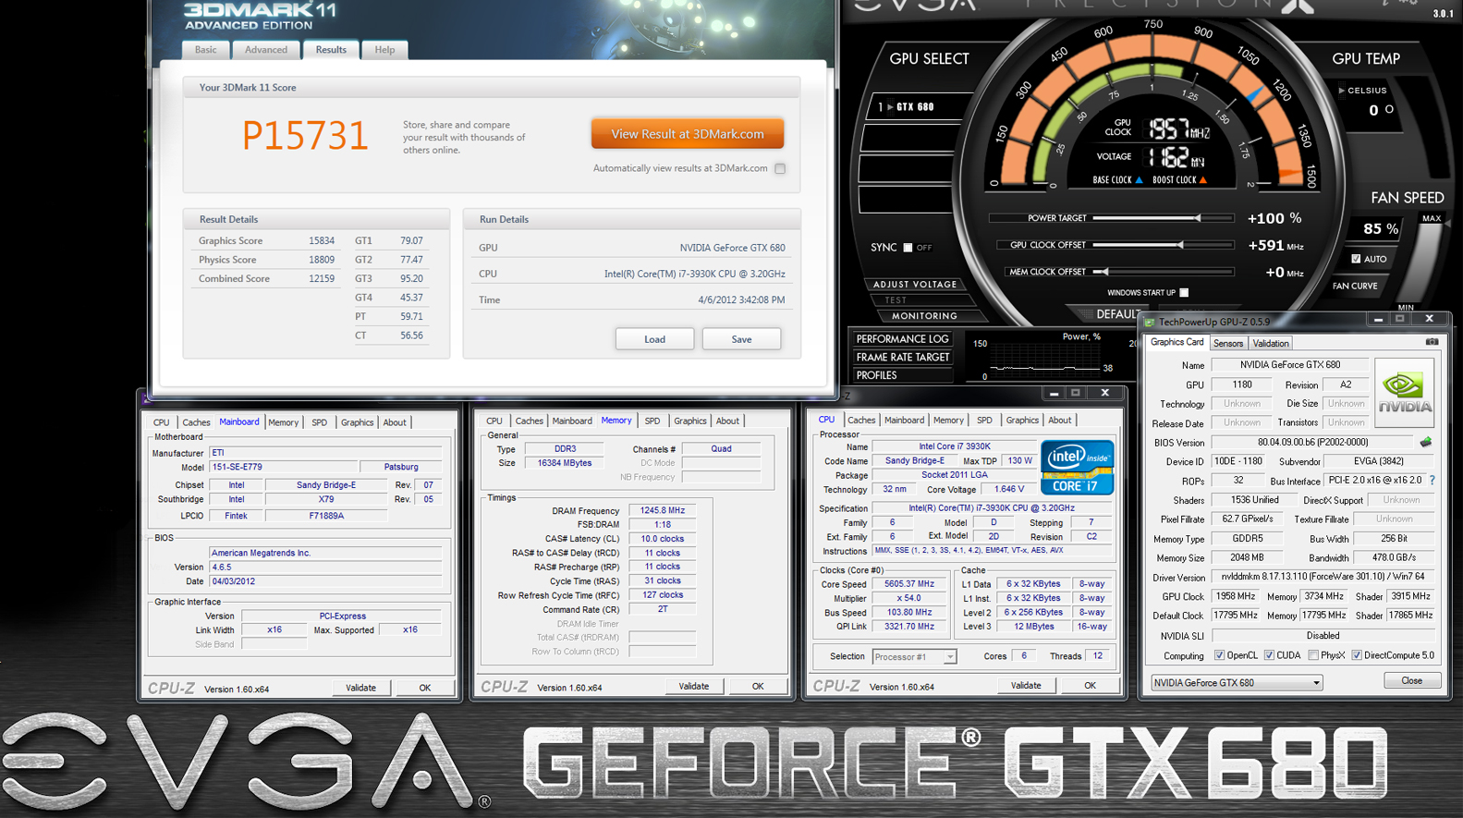Click the Default button in Precision X
Image resolution: width=1463 pixels, height=818 pixels.
(x=1116, y=314)
